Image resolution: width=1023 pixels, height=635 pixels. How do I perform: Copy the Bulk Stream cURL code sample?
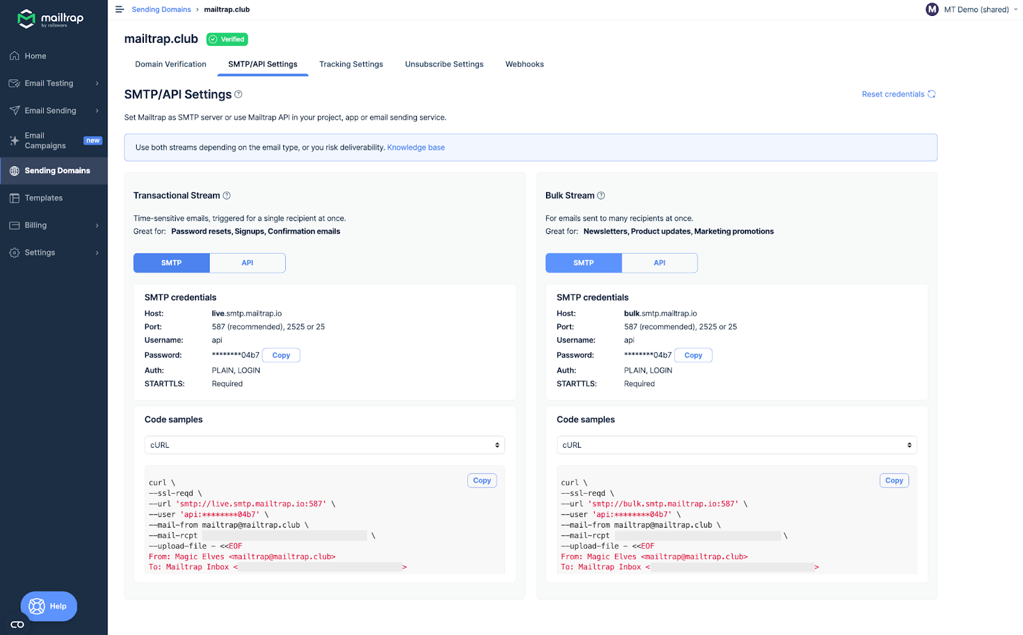pyautogui.click(x=894, y=481)
